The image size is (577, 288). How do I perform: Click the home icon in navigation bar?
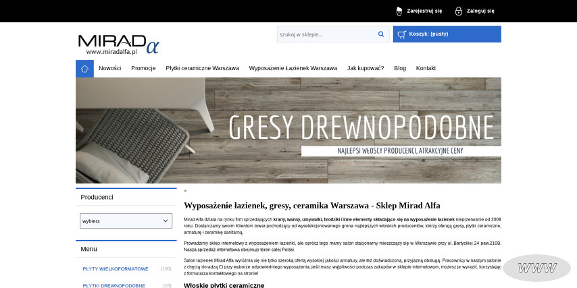84,69
